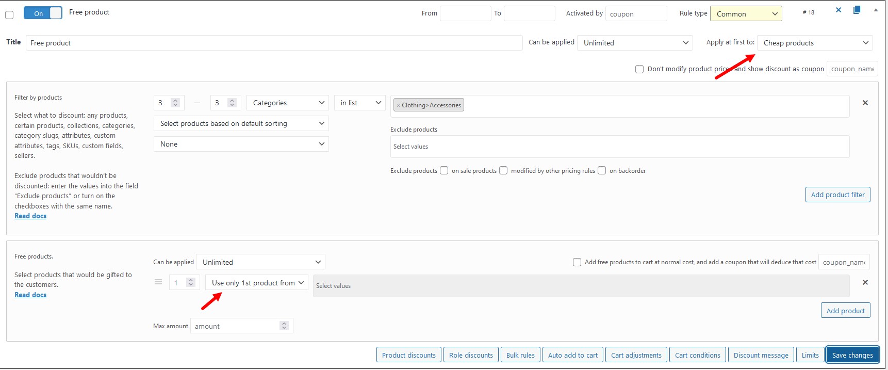Click the free products coupon_name field
The width and height of the screenshot is (888, 370).
(844, 262)
